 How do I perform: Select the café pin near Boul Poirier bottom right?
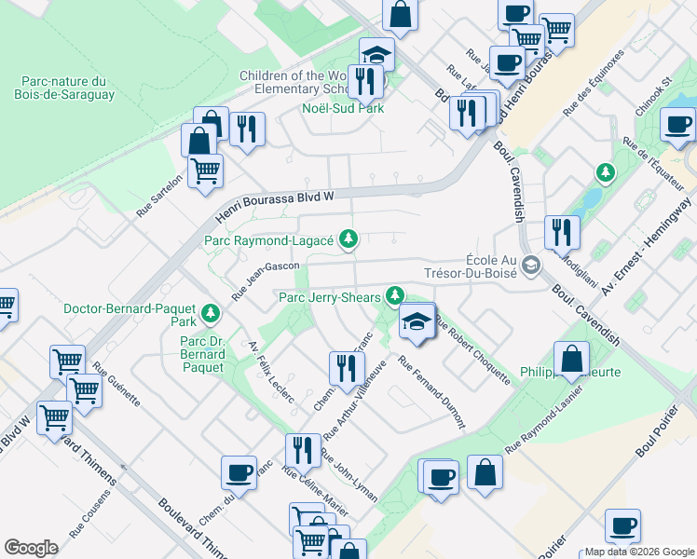[622, 527]
